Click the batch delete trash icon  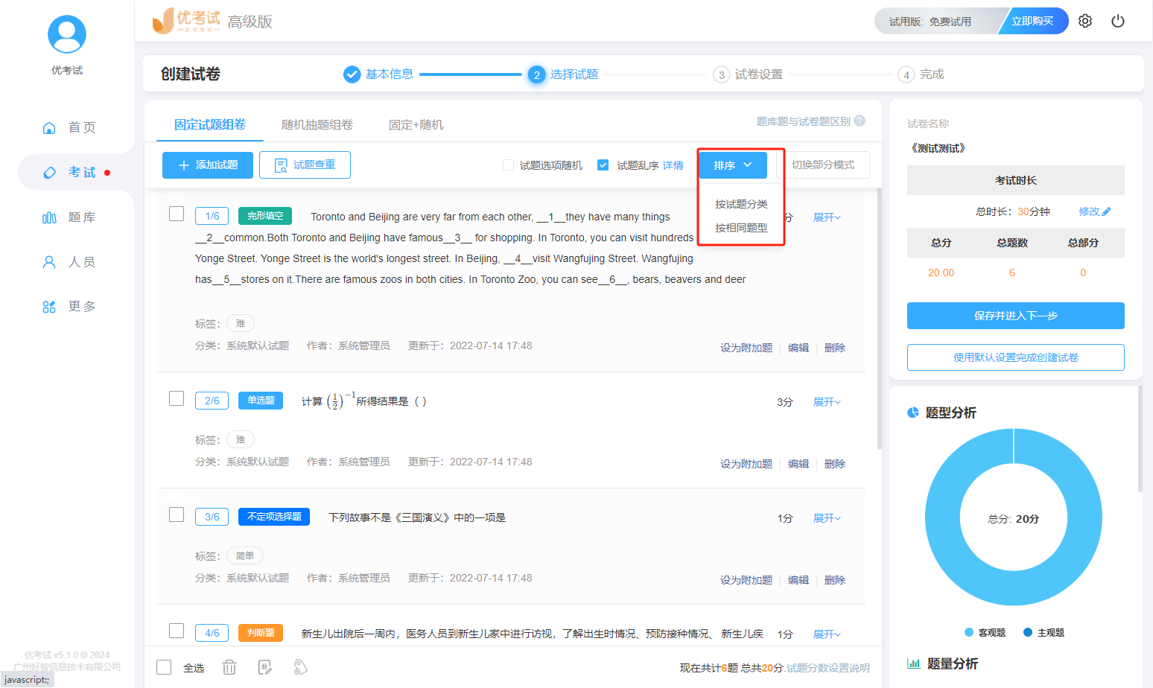tap(229, 667)
